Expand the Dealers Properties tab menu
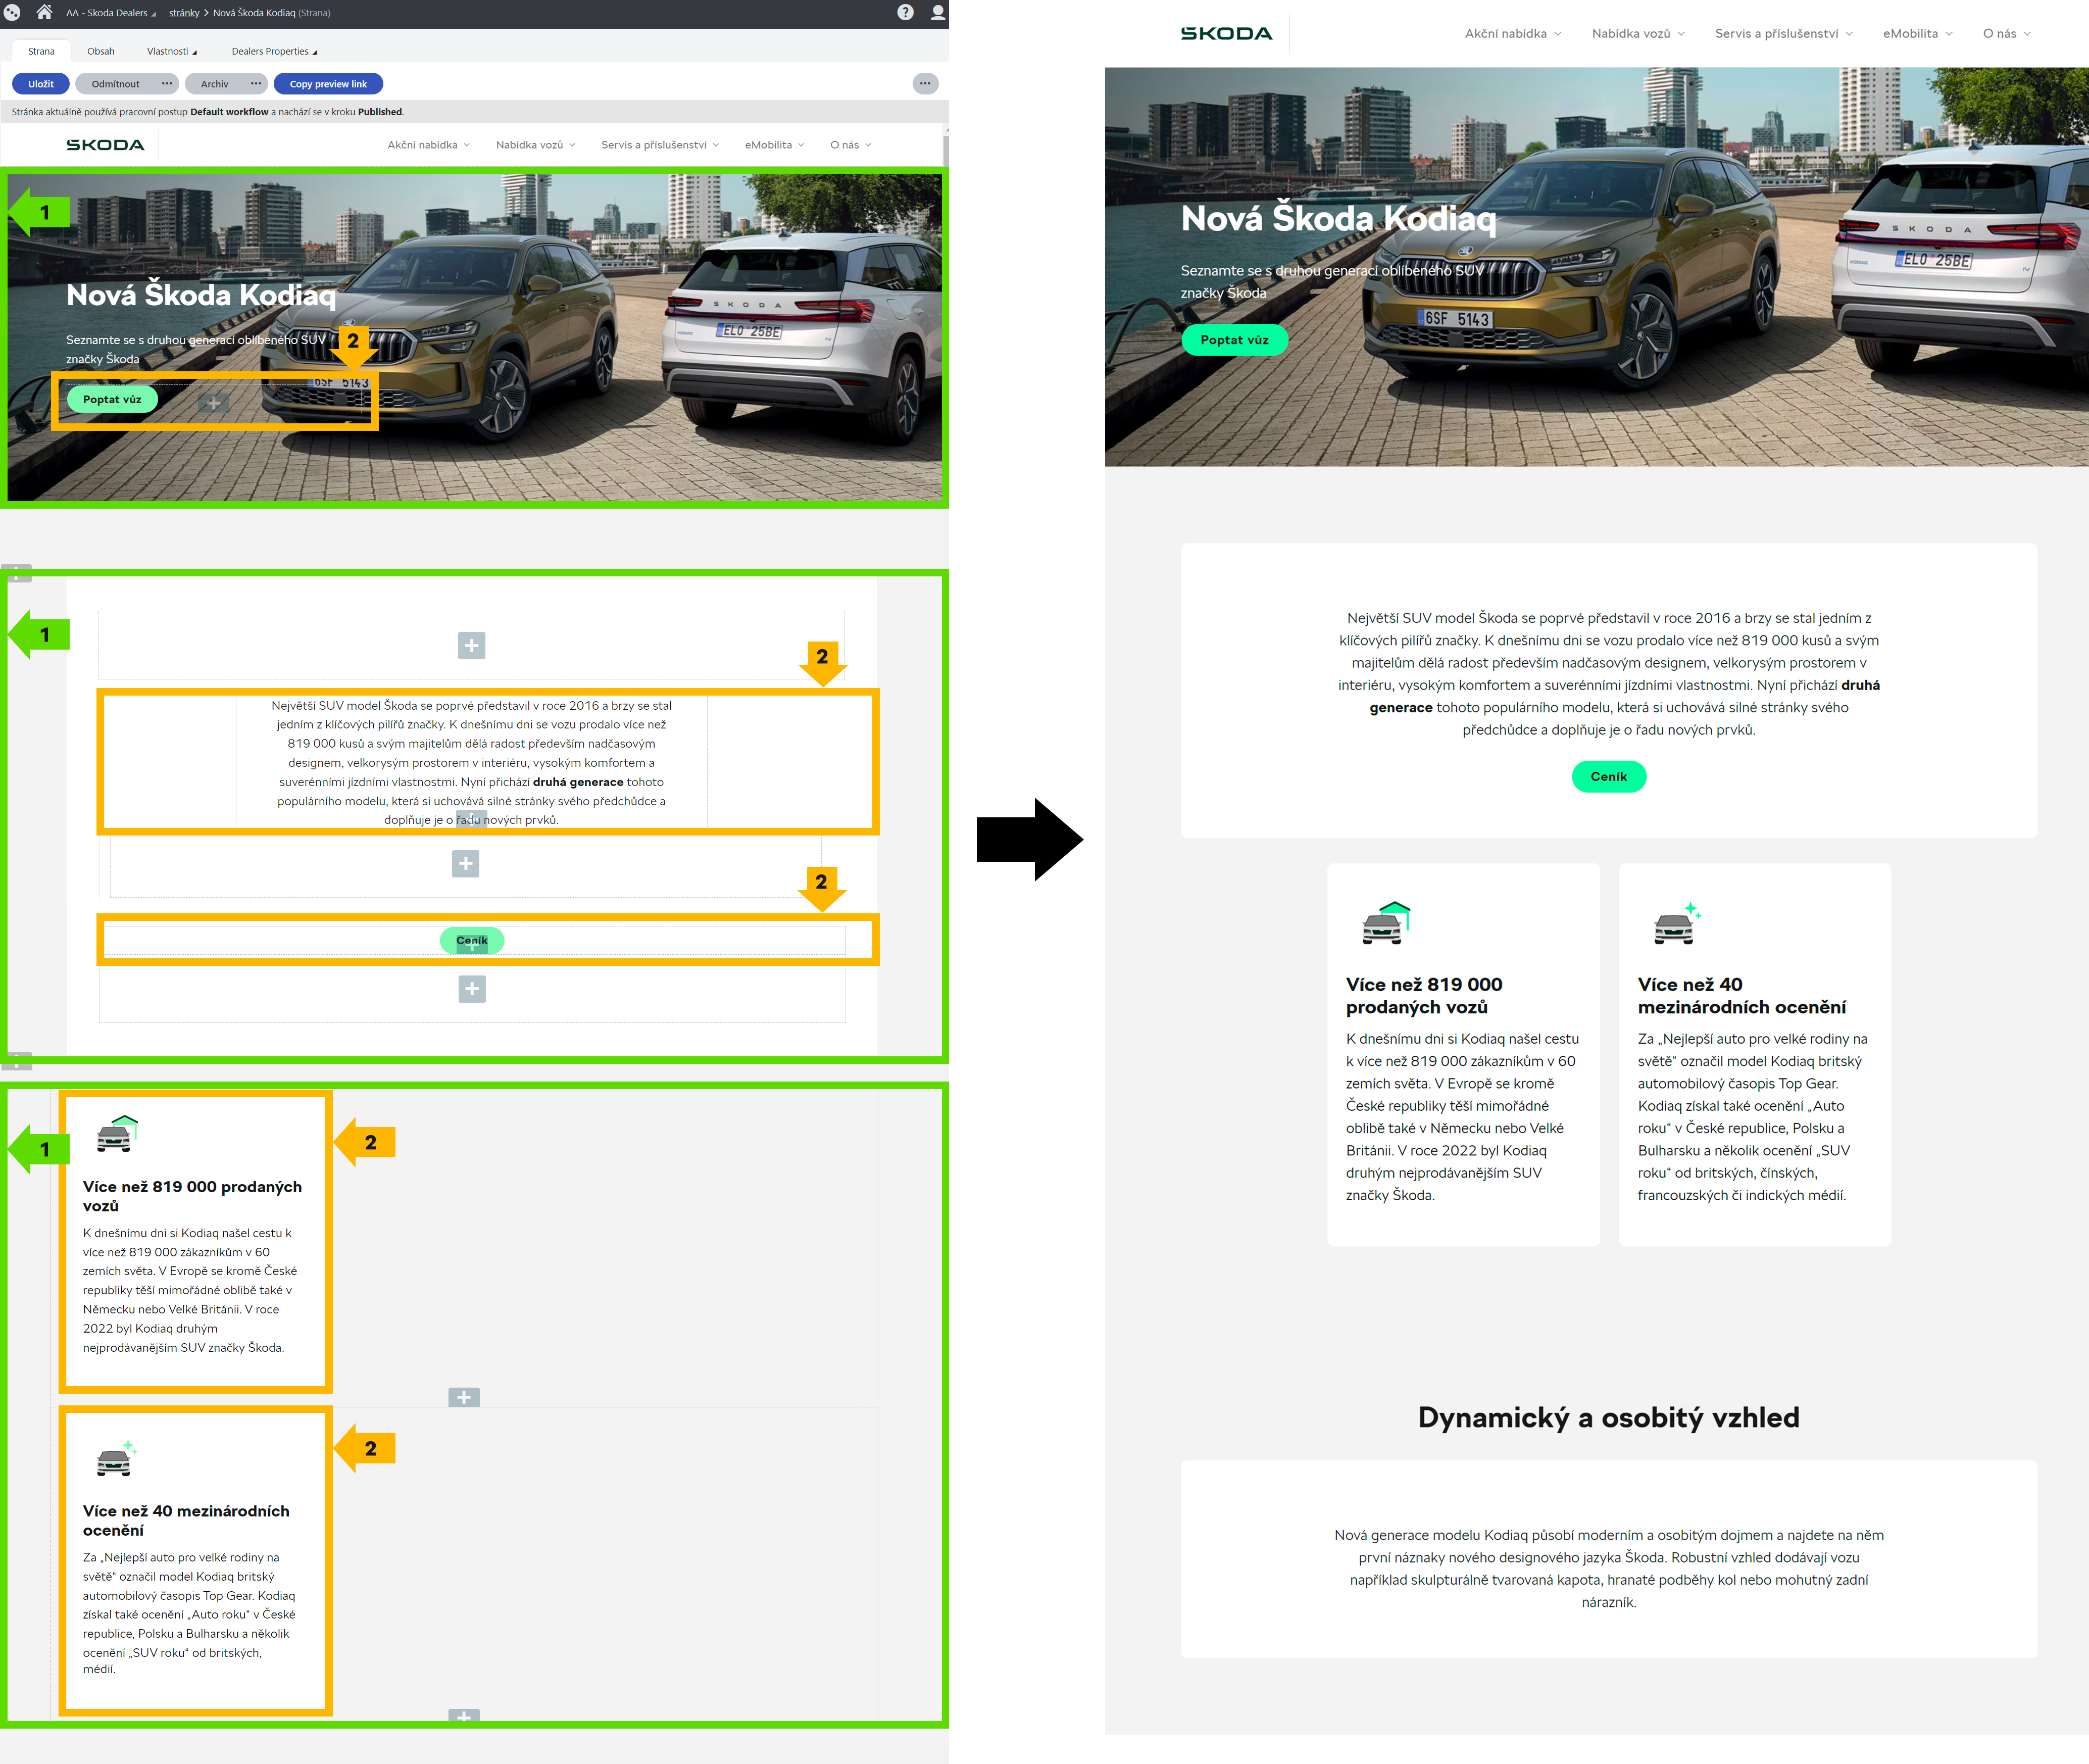The image size is (2089, 1764). (274, 51)
